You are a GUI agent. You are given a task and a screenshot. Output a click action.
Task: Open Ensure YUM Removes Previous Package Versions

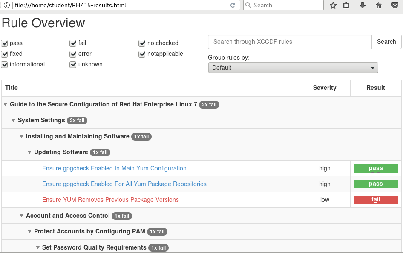tap(110, 200)
